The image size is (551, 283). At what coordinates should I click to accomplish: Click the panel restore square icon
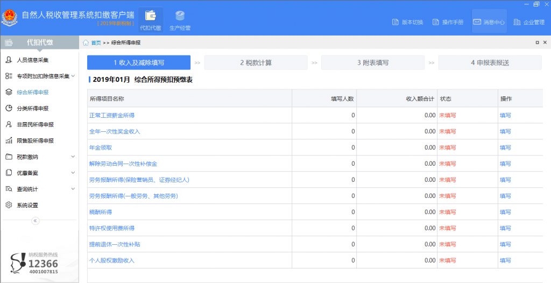(x=538, y=43)
